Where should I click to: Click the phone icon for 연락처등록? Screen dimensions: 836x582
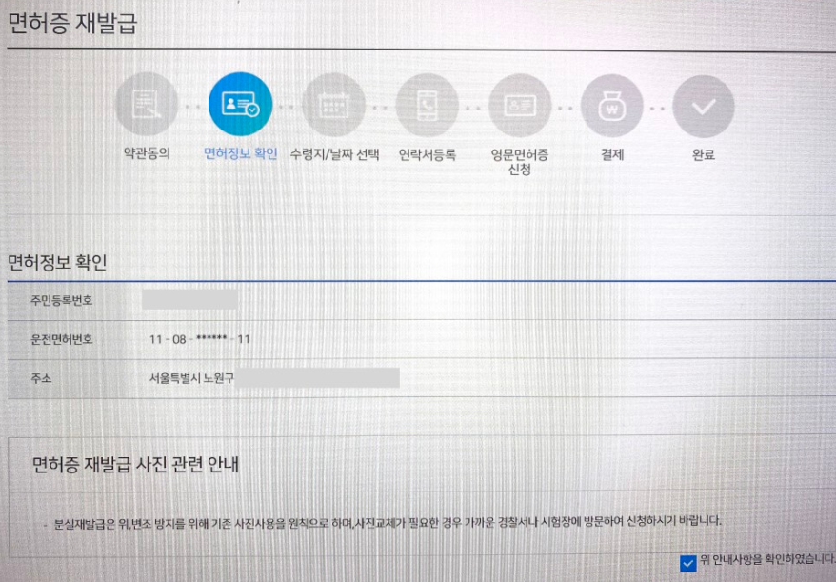click(428, 105)
